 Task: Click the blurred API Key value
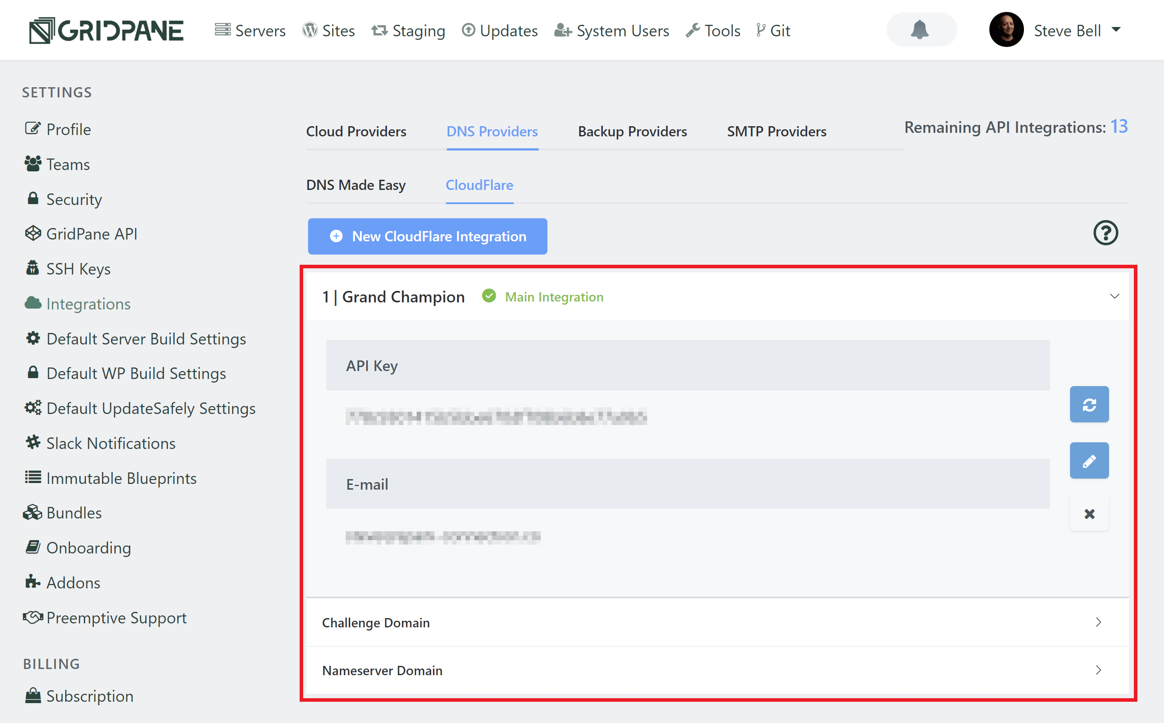pos(496,417)
